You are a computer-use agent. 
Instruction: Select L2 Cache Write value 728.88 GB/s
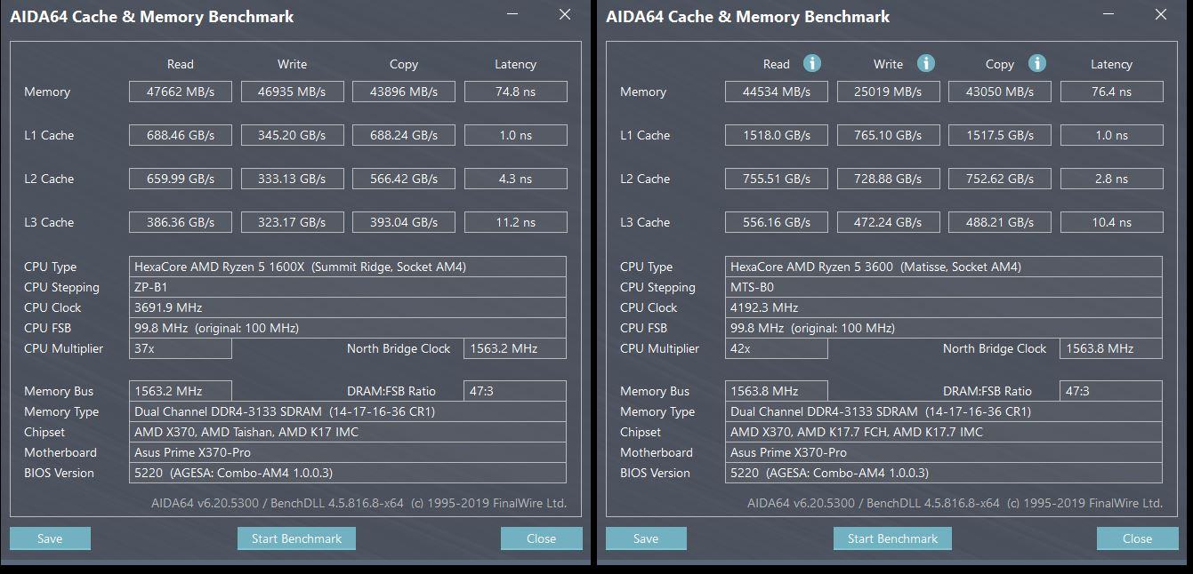(888, 179)
